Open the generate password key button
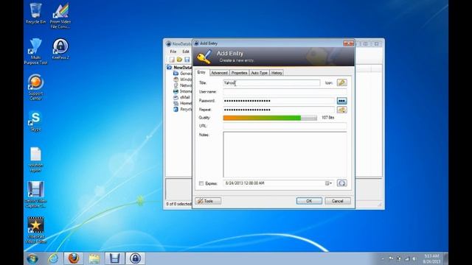The width and height of the screenshot is (472, 265). [341, 110]
